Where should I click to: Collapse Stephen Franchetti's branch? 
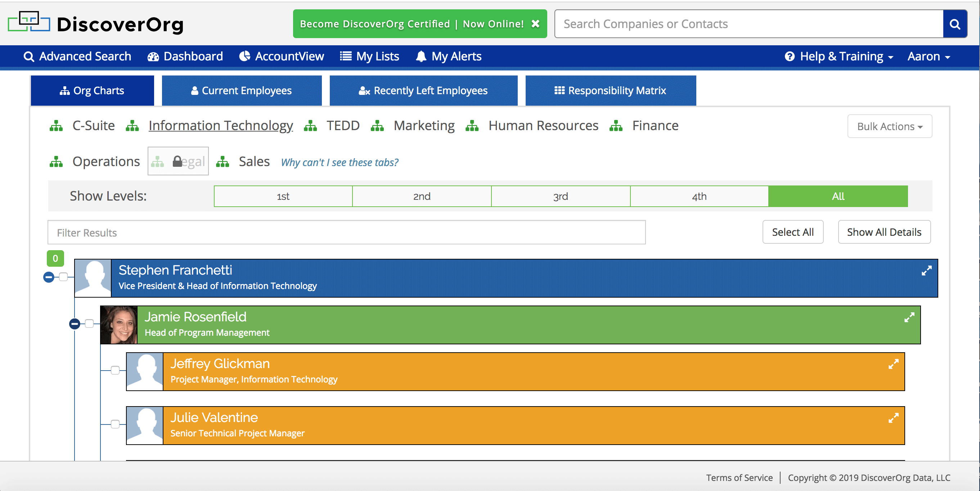49,277
